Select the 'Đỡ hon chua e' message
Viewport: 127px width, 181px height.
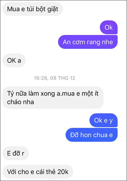pyautogui.click(x=92, y=135)
